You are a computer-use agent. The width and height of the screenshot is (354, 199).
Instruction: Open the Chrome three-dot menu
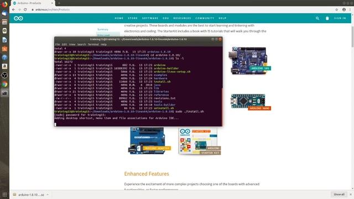350,10
